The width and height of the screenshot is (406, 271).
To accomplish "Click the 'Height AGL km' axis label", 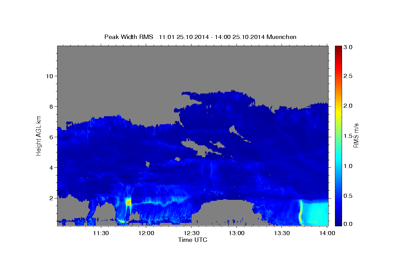I will [x=39, y=135].
